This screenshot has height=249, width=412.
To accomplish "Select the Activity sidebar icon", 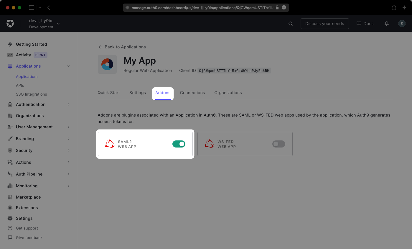I will click(11, 55).
